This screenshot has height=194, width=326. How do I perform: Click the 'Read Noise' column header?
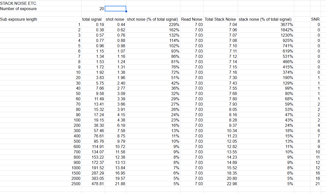pyautogui.click(x=192, y=19)
